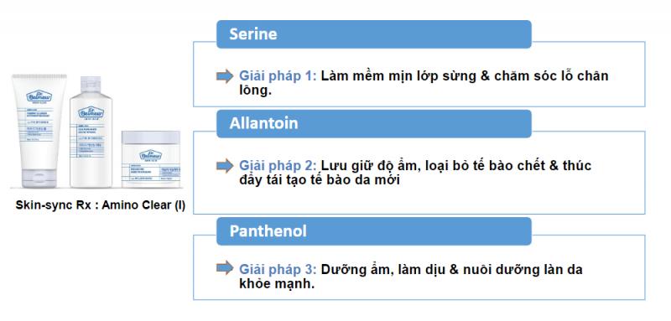Click the Serine header bar

(373, 34)
